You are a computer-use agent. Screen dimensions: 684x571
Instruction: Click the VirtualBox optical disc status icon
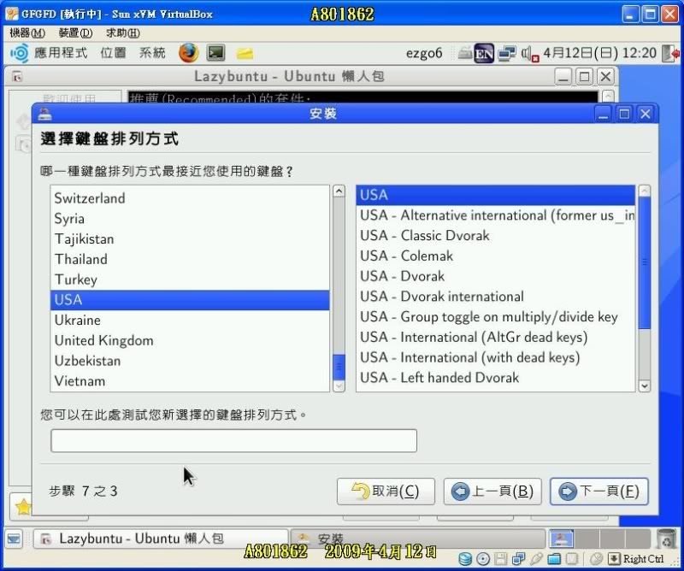(x=483, y=559)
